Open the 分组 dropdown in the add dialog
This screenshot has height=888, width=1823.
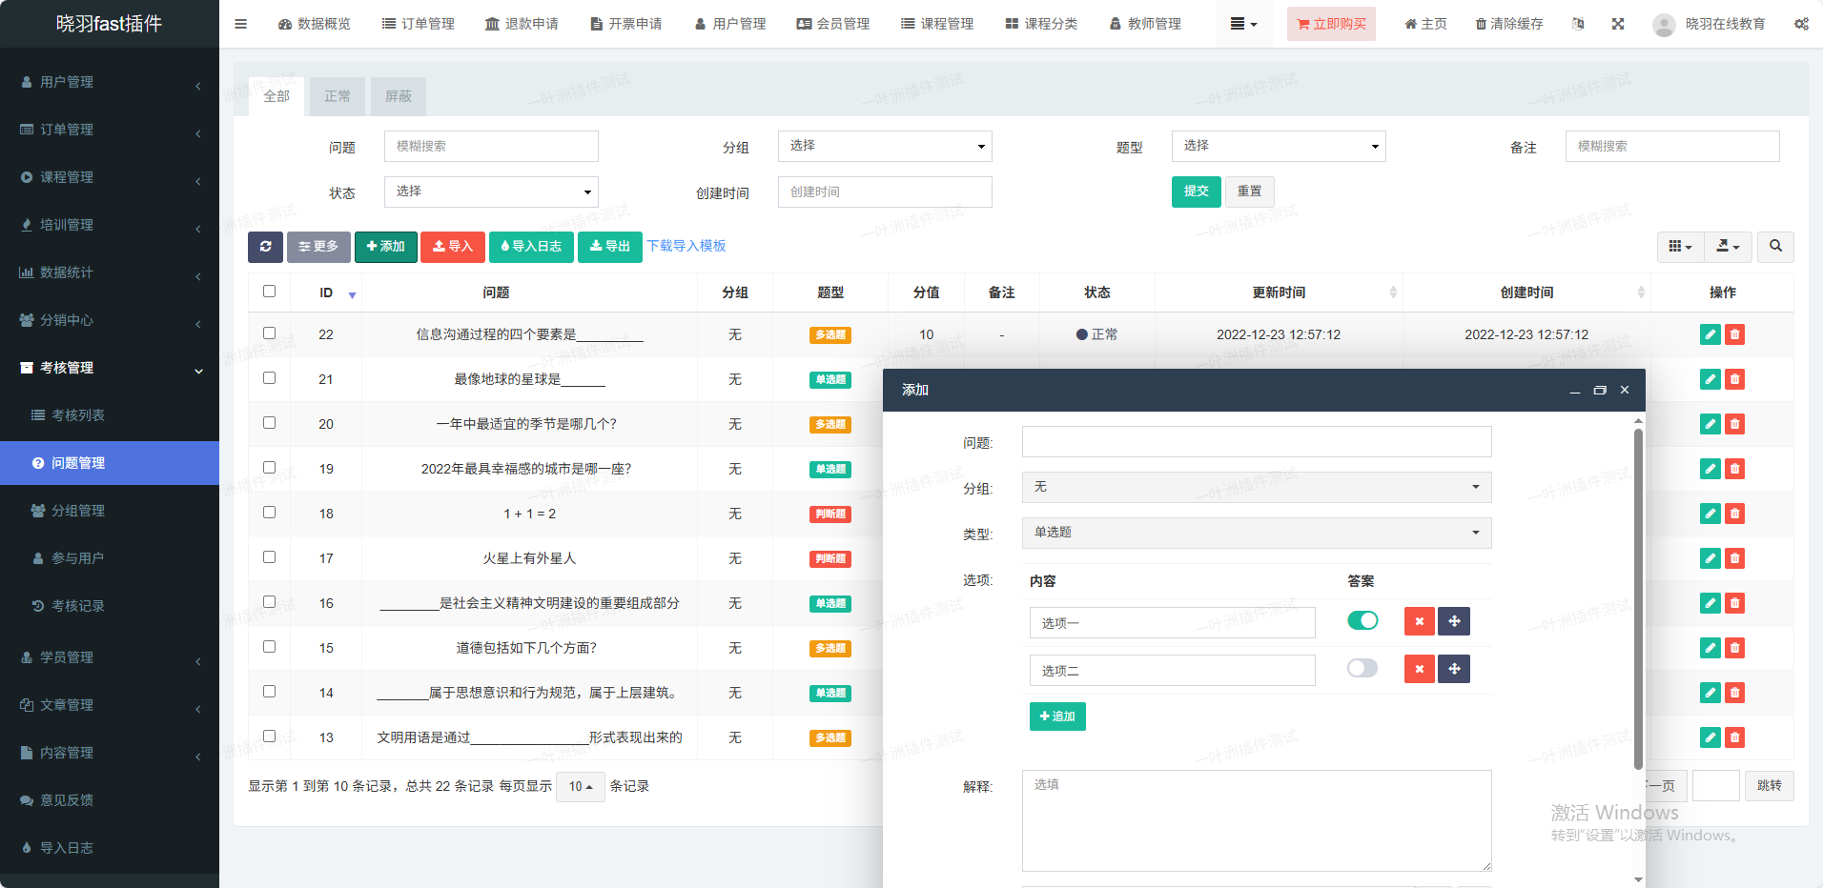click(x=1256, y=487)
